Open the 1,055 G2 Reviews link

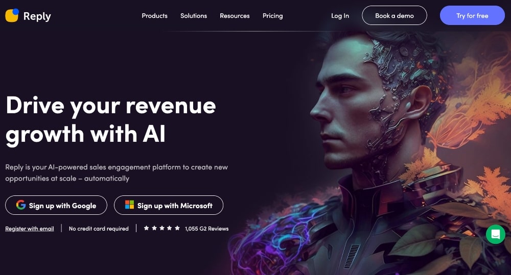pos(206,229)
